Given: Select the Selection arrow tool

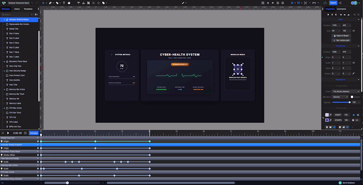Looking at the screenshot, I should pos(43,3).
